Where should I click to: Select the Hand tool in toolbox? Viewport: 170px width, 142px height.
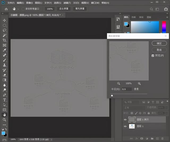point(5,115)
